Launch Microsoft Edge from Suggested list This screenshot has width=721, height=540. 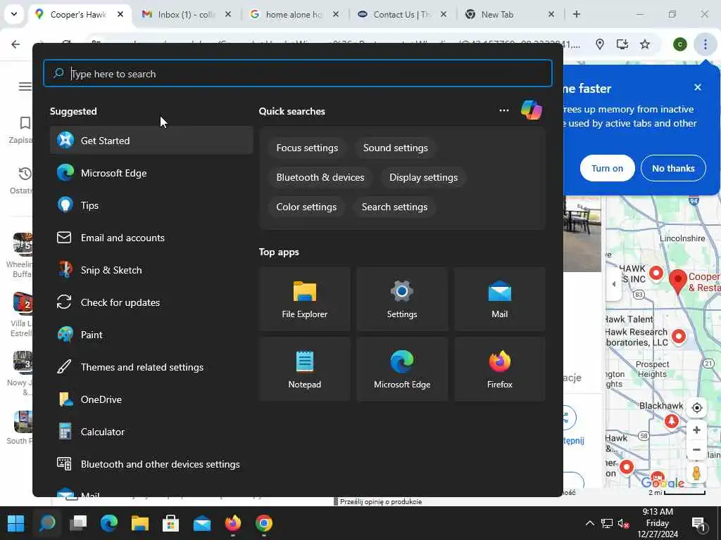[x=151, y=173]
